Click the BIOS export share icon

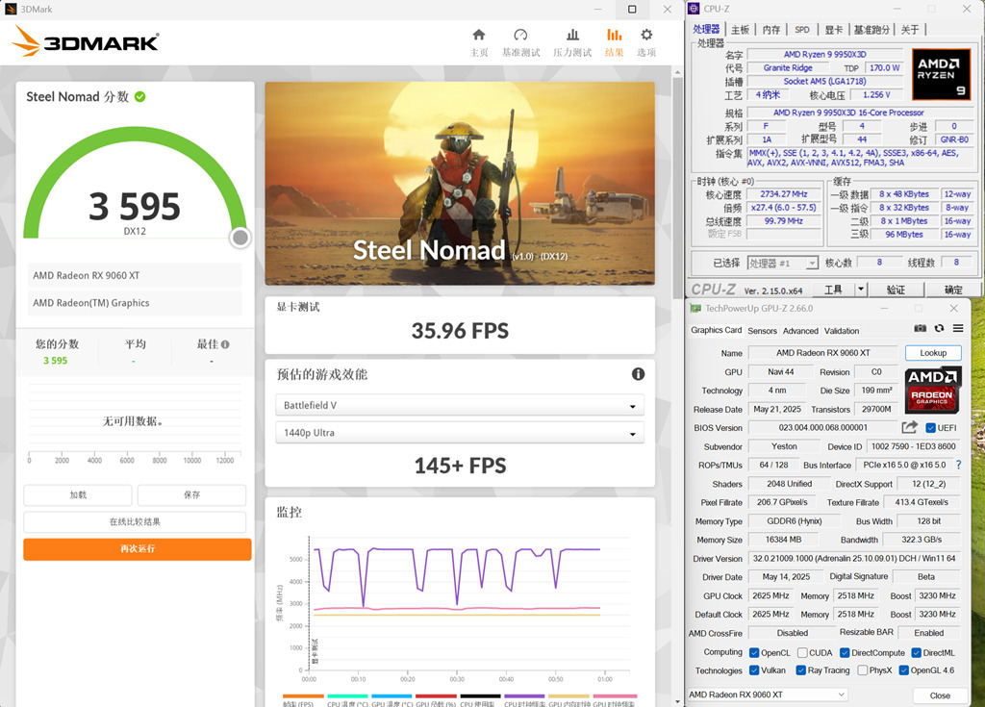909,427
